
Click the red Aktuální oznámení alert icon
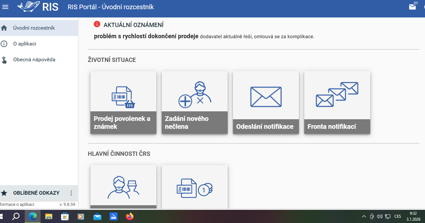point(97,24)
